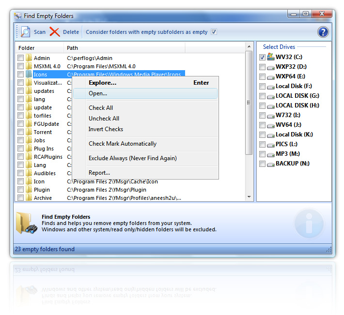Screen dimensions: 344x315
Task: Click the Admin folder icon
Action: point(29,58)
